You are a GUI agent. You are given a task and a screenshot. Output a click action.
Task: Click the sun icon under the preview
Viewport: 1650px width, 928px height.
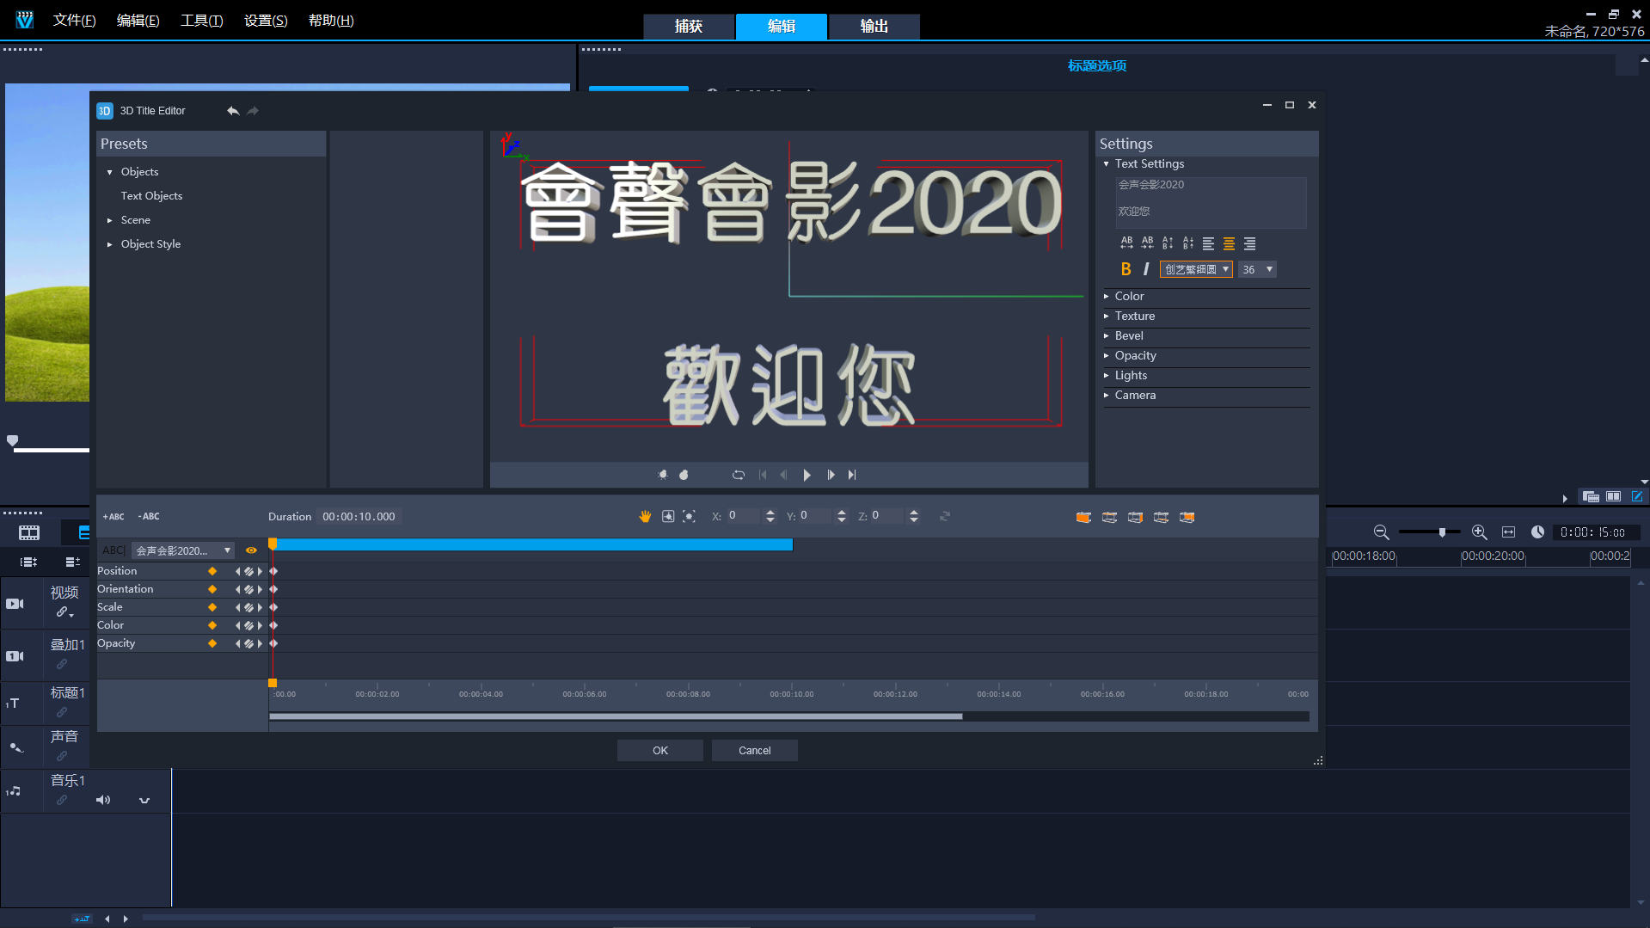[663, 475]
